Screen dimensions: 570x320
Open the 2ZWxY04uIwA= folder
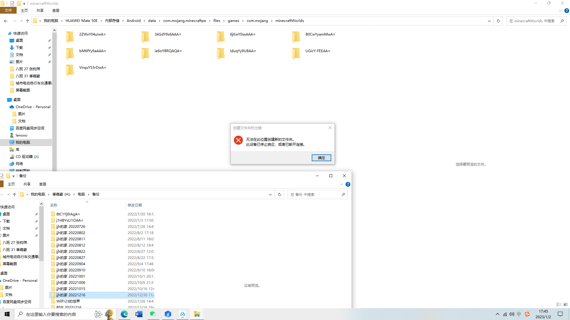(x=92, y=34)
